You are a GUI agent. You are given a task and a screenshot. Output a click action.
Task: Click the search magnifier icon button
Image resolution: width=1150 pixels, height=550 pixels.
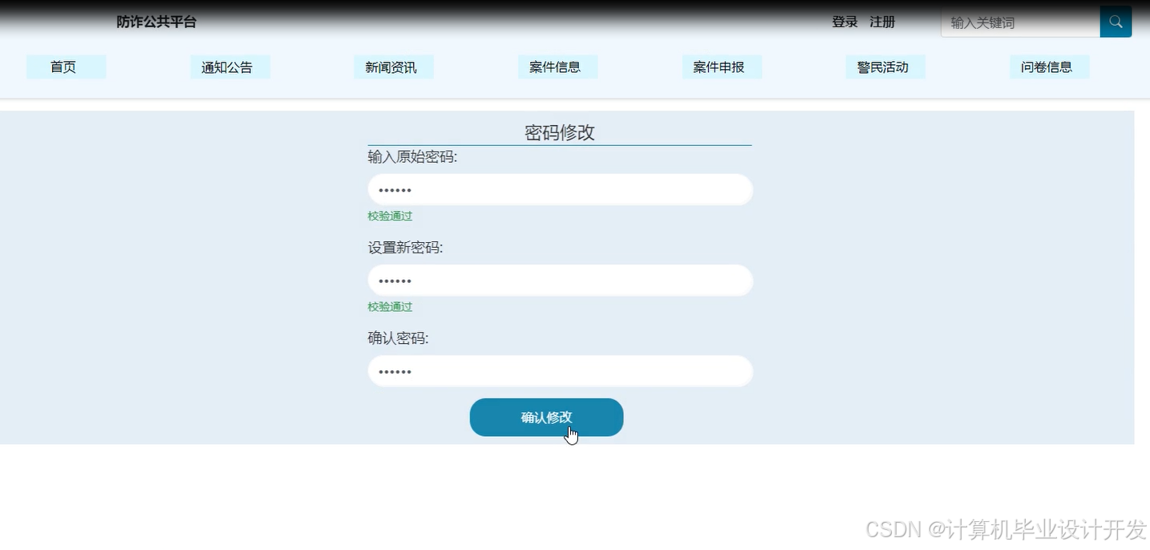[x=1116, y=22]
